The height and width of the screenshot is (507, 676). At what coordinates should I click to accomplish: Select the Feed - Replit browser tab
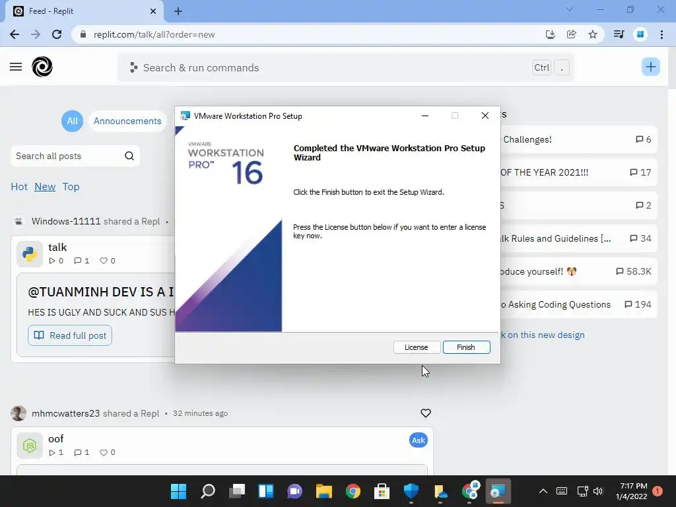coord(84,11)
